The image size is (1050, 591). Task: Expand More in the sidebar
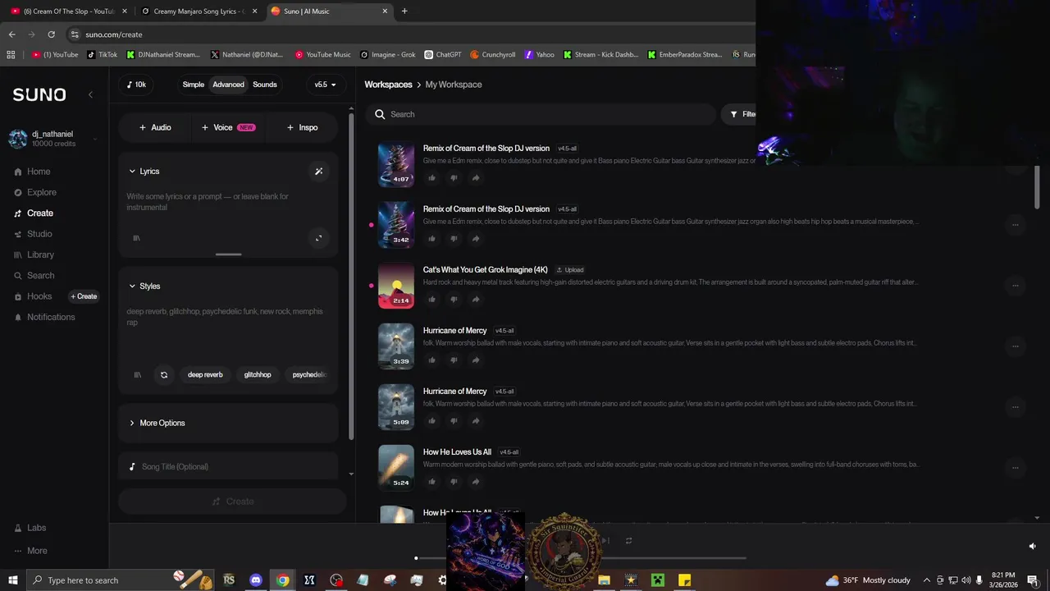tap(30, 551)
